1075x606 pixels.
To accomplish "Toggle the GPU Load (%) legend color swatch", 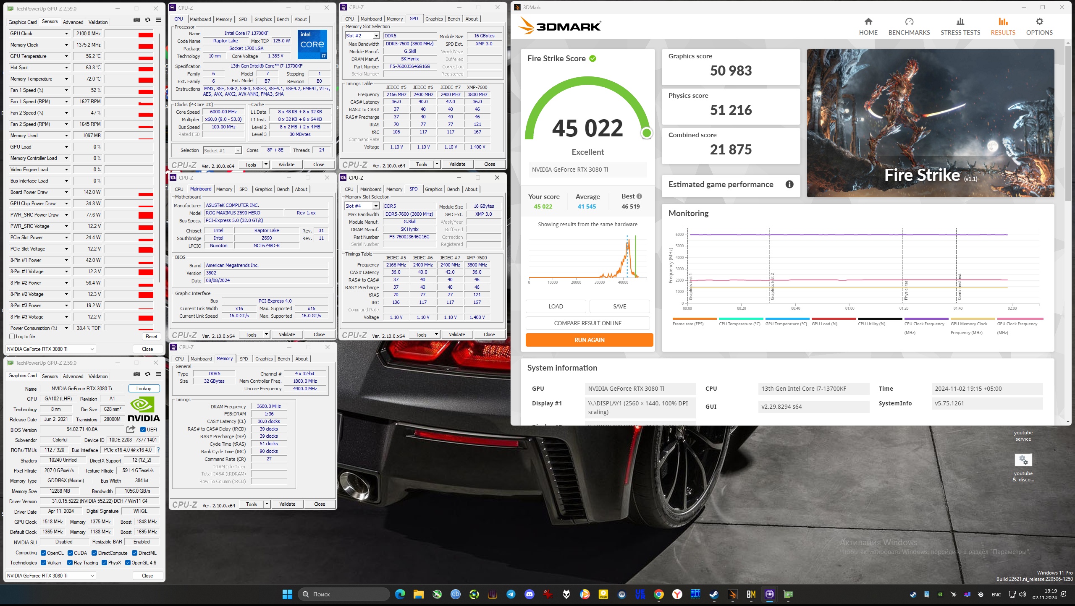I will (834, 319).
